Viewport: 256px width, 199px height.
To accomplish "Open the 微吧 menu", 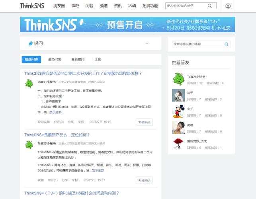I will (75, 6).
